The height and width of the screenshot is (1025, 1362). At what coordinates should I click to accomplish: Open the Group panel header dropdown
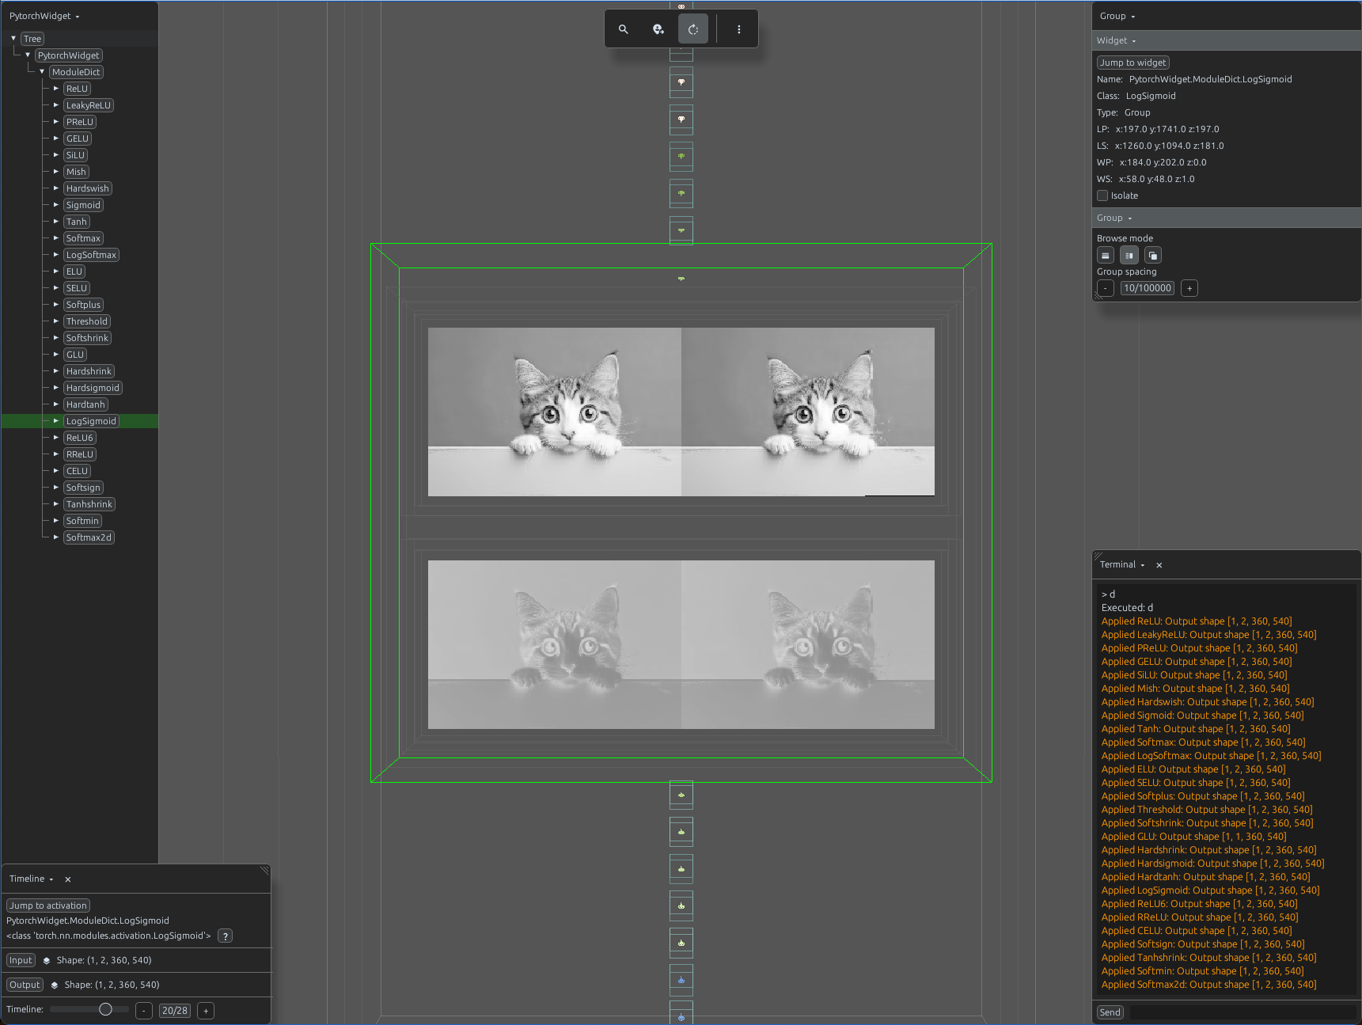pyautogui.click(x=1117, y=17)
